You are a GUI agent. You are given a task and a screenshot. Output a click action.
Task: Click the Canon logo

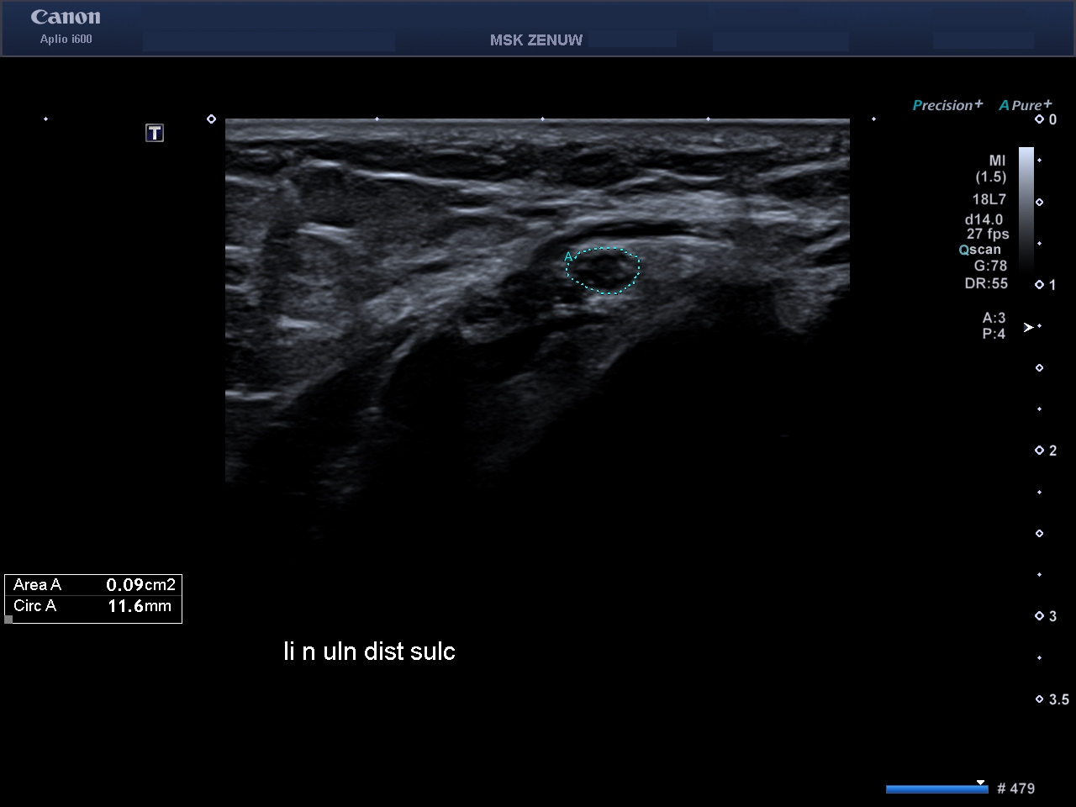point(66,18)
